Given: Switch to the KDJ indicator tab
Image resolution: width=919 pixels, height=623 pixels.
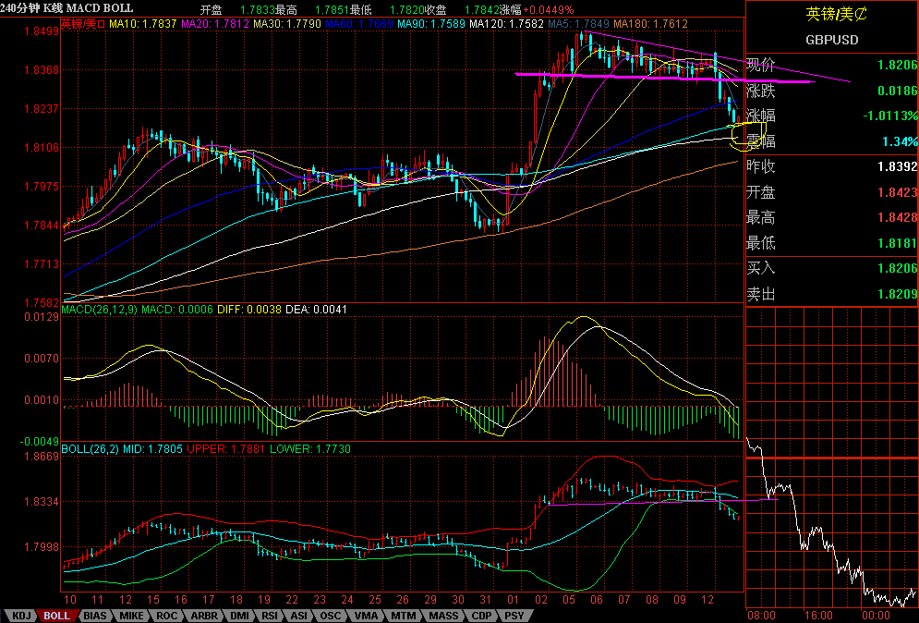Looking at the screenshot, I should (21, 616).
